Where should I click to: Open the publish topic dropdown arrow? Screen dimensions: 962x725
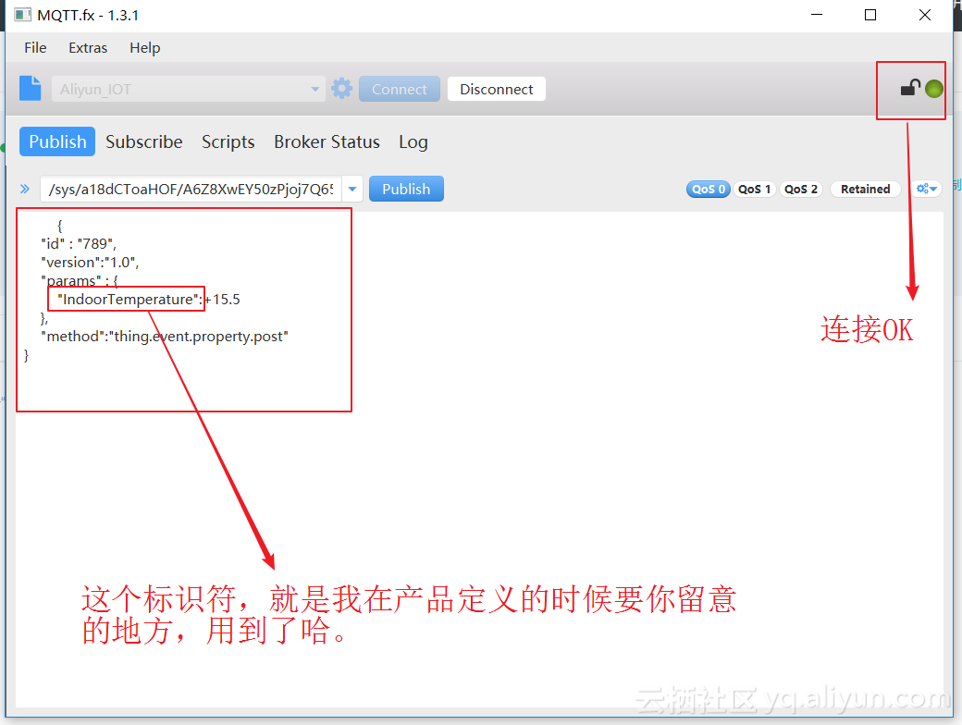352,189
